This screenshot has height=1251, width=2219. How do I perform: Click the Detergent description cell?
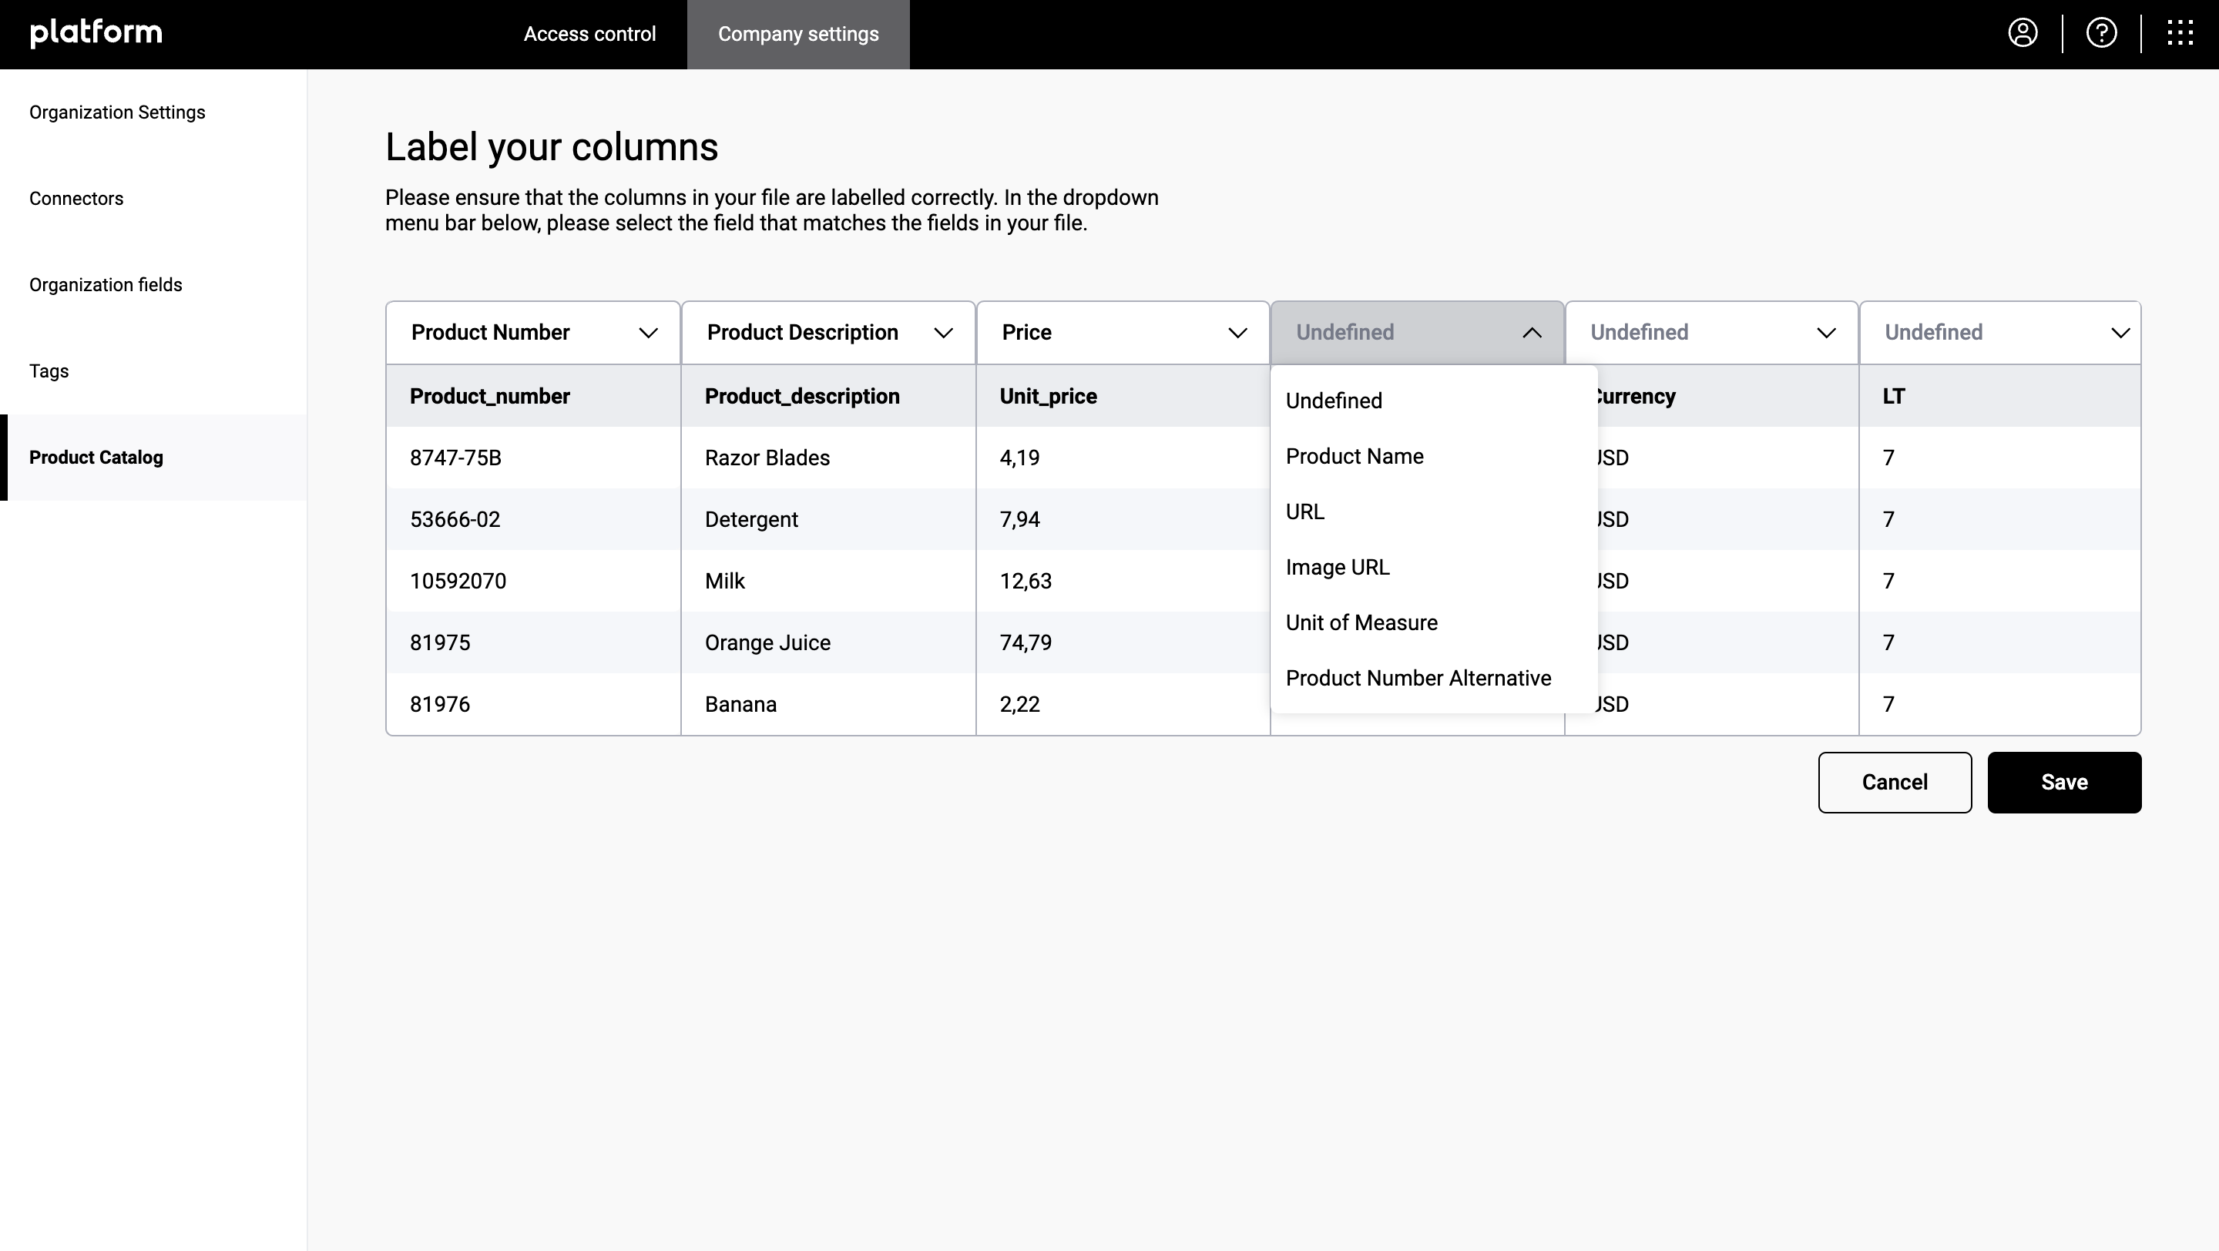click(828, 519)
